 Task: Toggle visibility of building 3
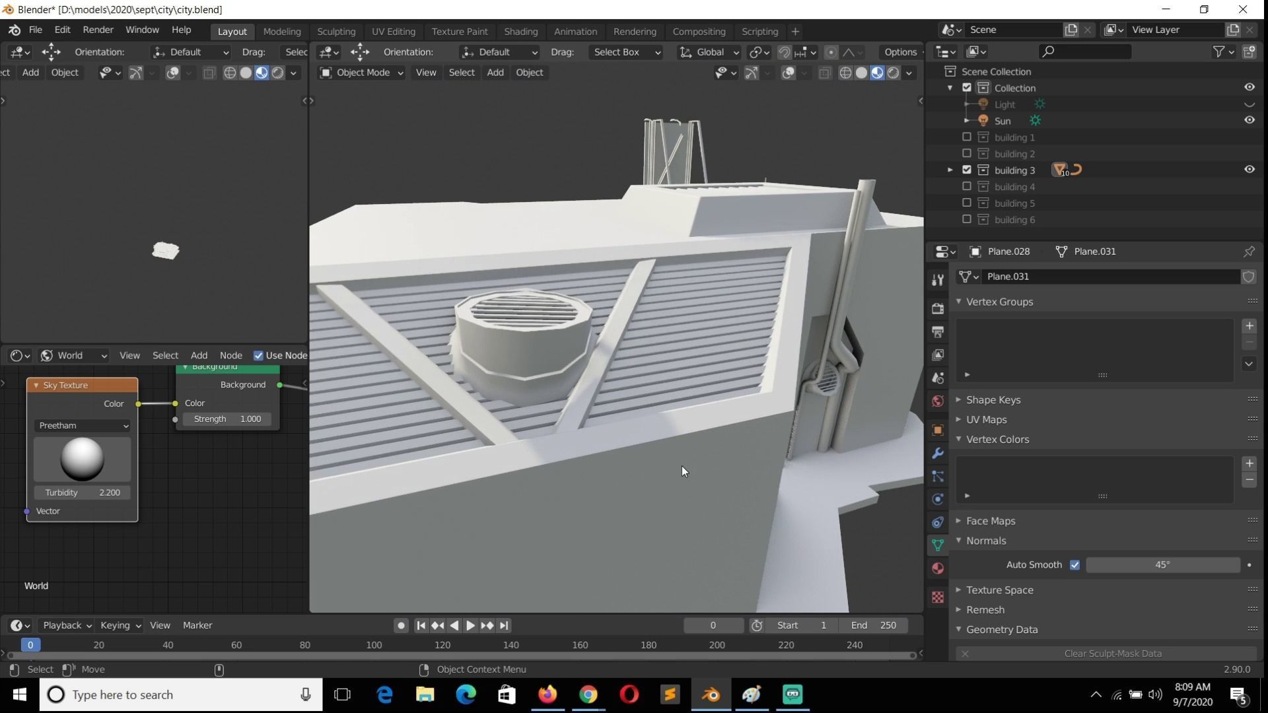tap(1250, 170)
